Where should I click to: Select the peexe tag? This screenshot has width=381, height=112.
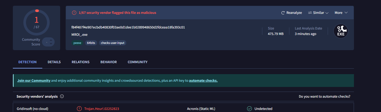tap(77, 43)
